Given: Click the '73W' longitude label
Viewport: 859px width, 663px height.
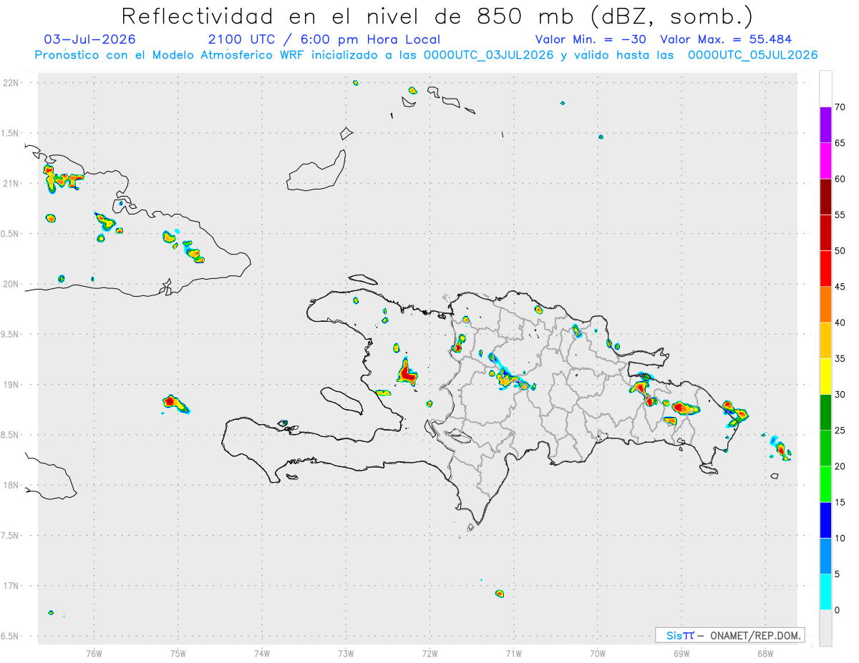Looking at the screenshot, I should tap(346, 652).
